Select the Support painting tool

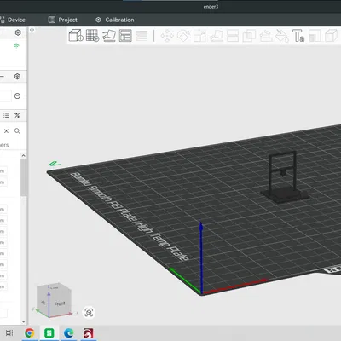(x=266, y=36)
